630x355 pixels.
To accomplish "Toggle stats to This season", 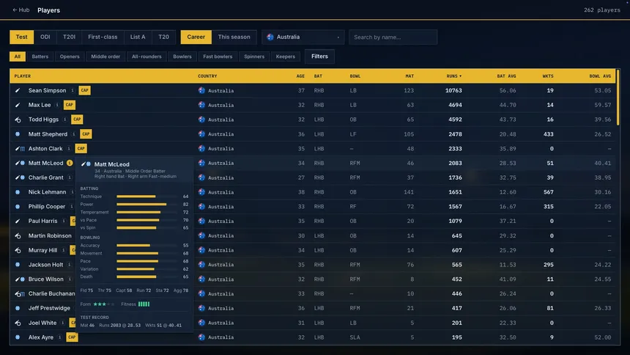I will click(234, 37).
